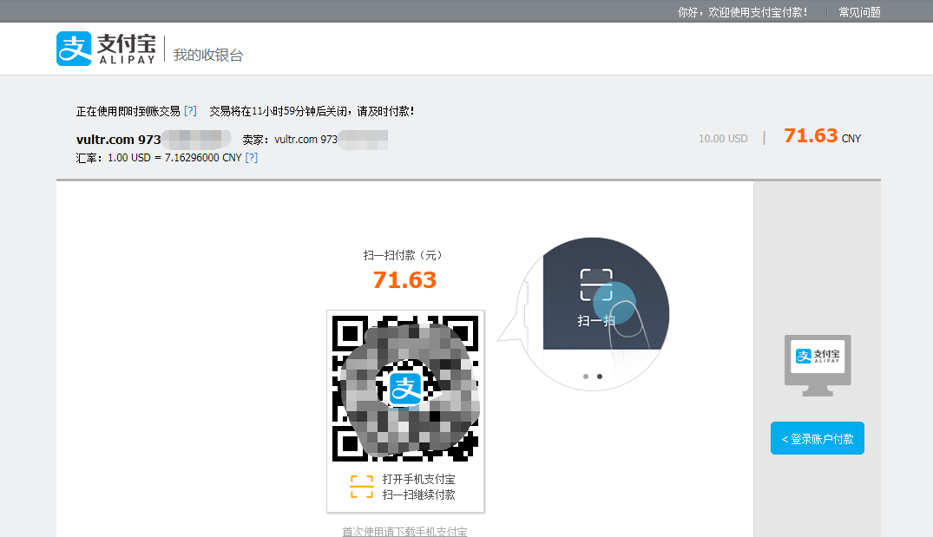The width and height of the screenshot is (933, 537).
Task: Click the 10.00 USD amount label
Action: [x=723, y=139]
